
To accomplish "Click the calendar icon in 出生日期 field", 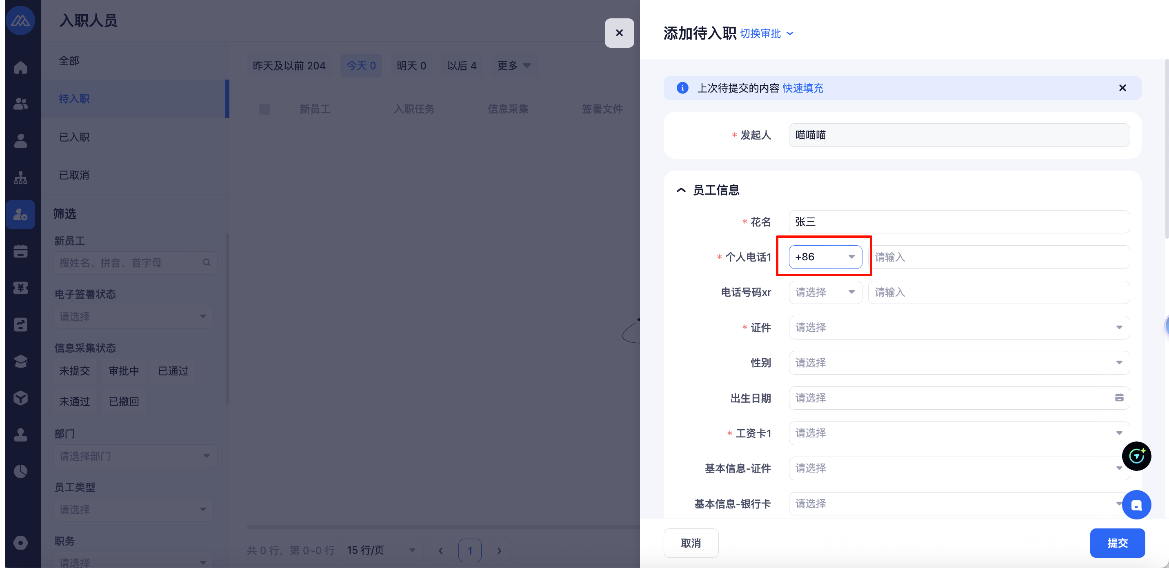I will tap(1119, 398).
